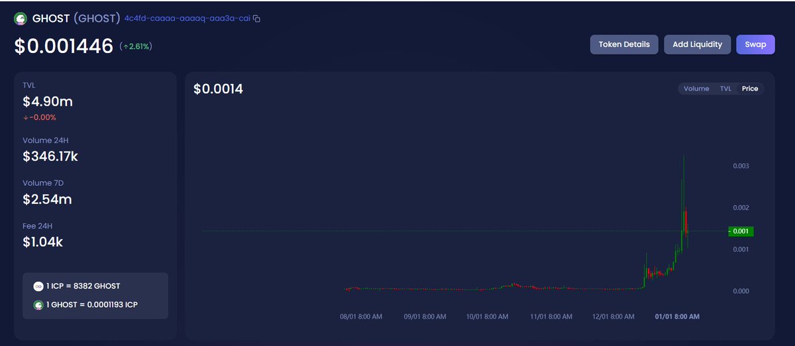This screenshot has width=795, height=346.
Task: Click the Fee 24H value $1.04k
Action: click(42, 242)
